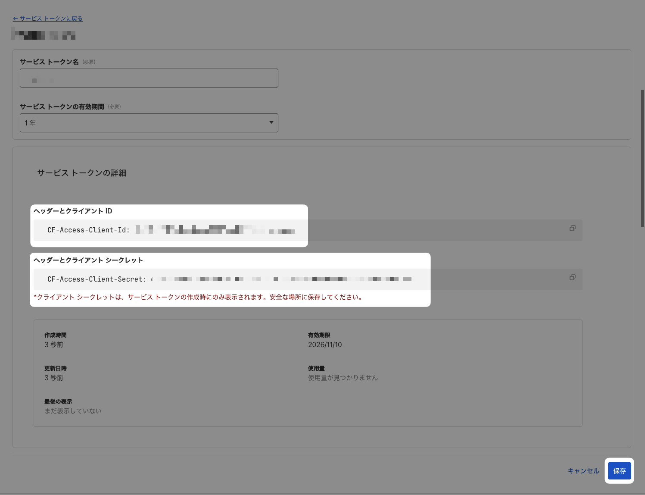Screen dimensions: 645x495
Task: Click the 作成時間 label
Action: pyautogui.click(x=56, y=335)
